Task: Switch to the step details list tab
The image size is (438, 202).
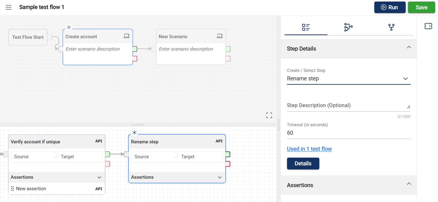Action: (x=306, y=27)
